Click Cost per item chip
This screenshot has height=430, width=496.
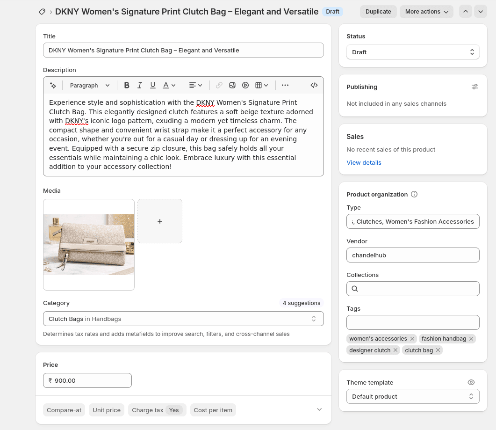tap(213, 410)
